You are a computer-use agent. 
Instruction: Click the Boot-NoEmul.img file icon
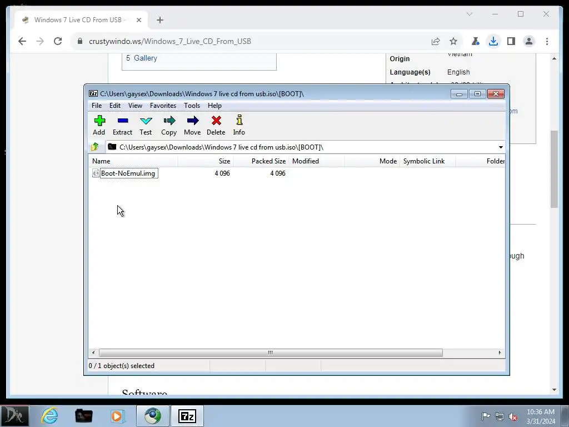click(x=96, y=173)
